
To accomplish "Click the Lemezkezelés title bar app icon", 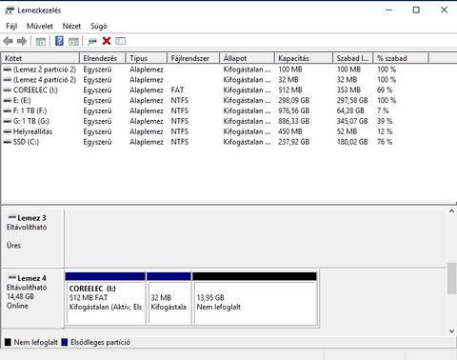I will coord(10,10).
